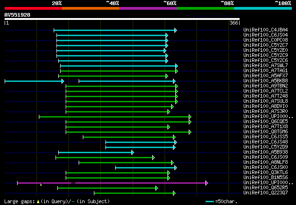This screenshot has width=296, height=205.
Task: Click the cyan ~100% legend segment
Action: click(263, 8)
